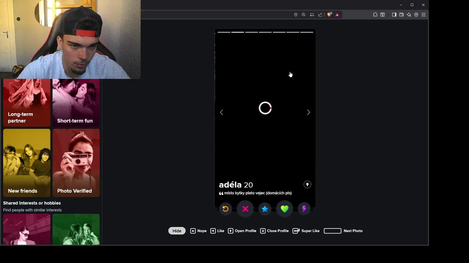Click the Find people with similar interests text
469x263 pixels.
[x=32, y=210]
